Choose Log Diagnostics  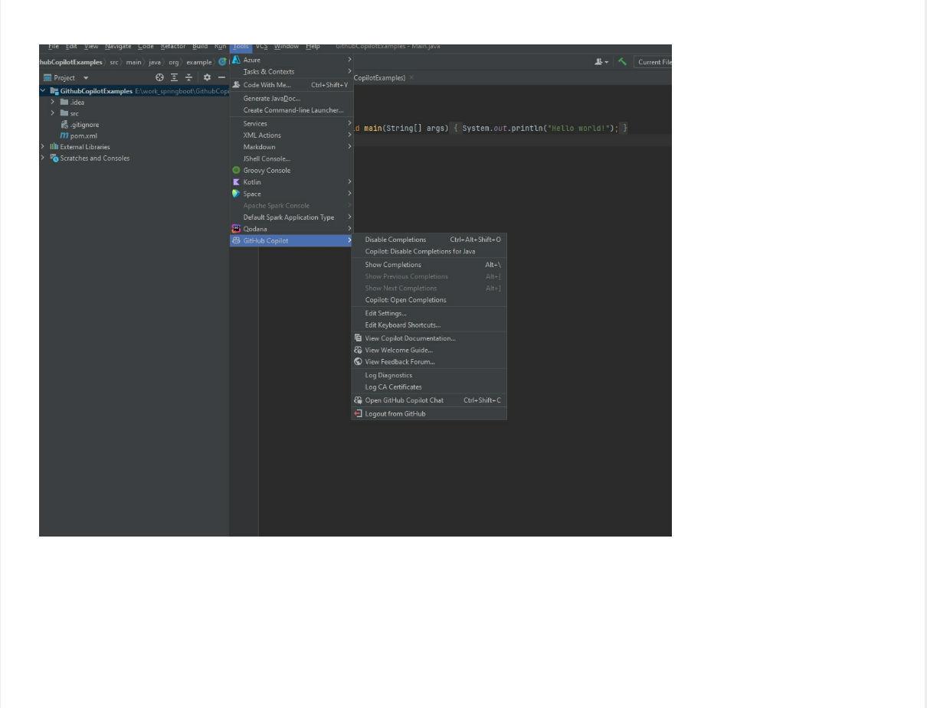click(x=429, y=375)
